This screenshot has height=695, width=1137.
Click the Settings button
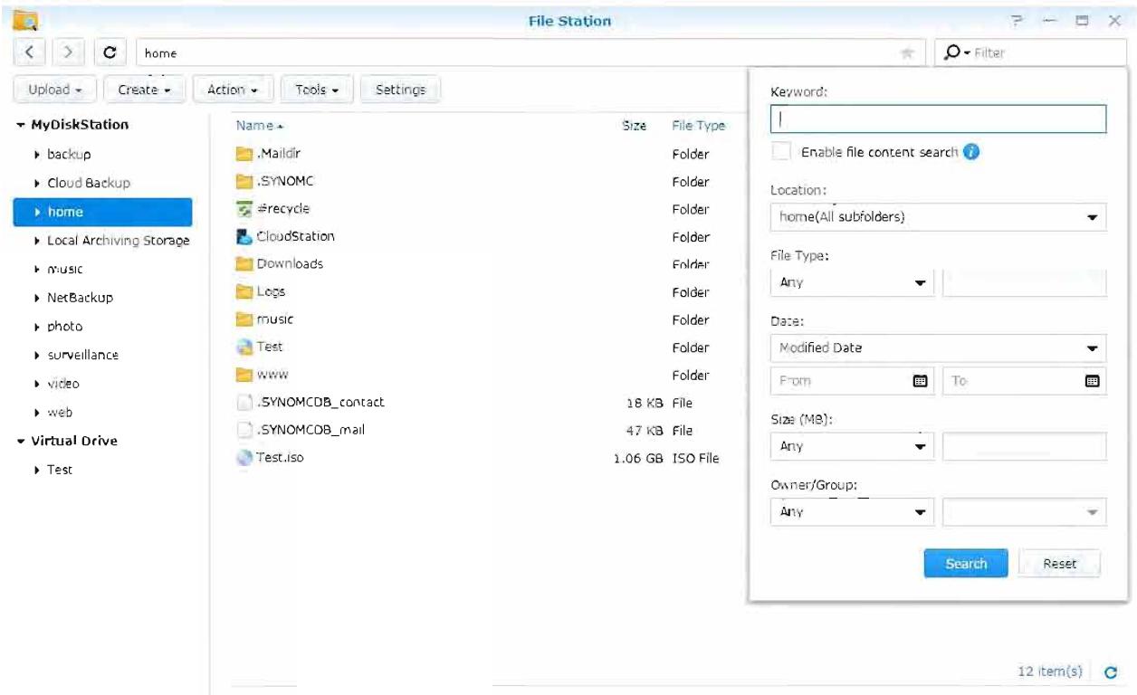pos(400,90)
